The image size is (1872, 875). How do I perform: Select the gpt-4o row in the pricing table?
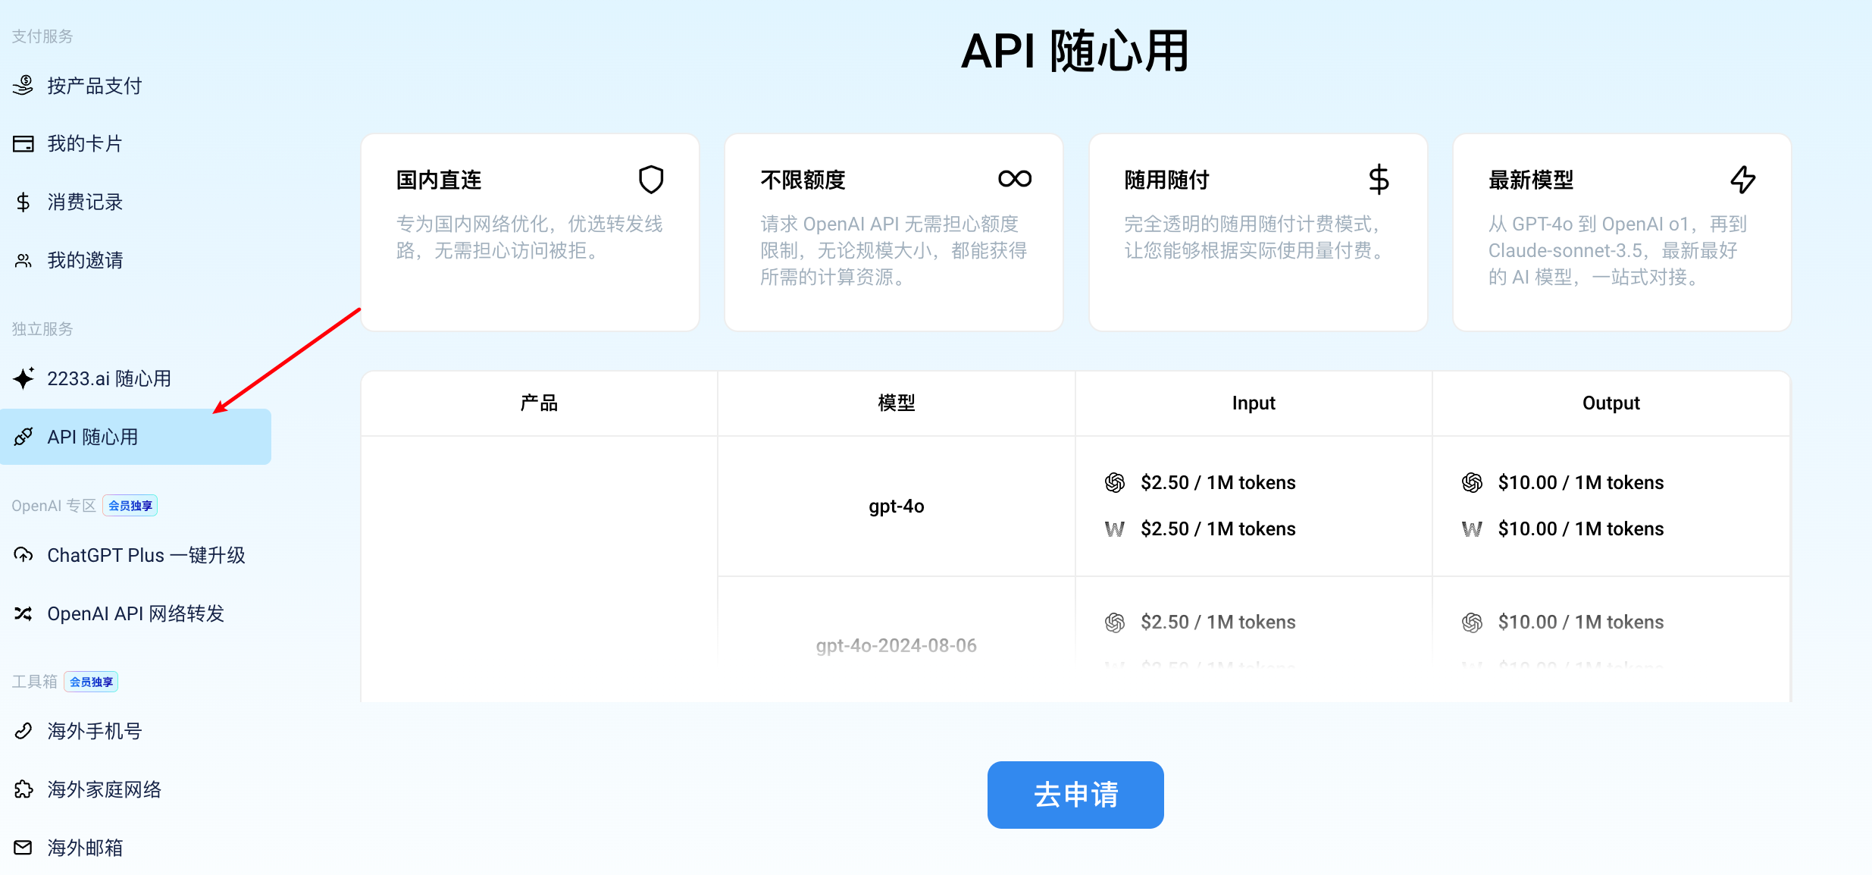896,506
